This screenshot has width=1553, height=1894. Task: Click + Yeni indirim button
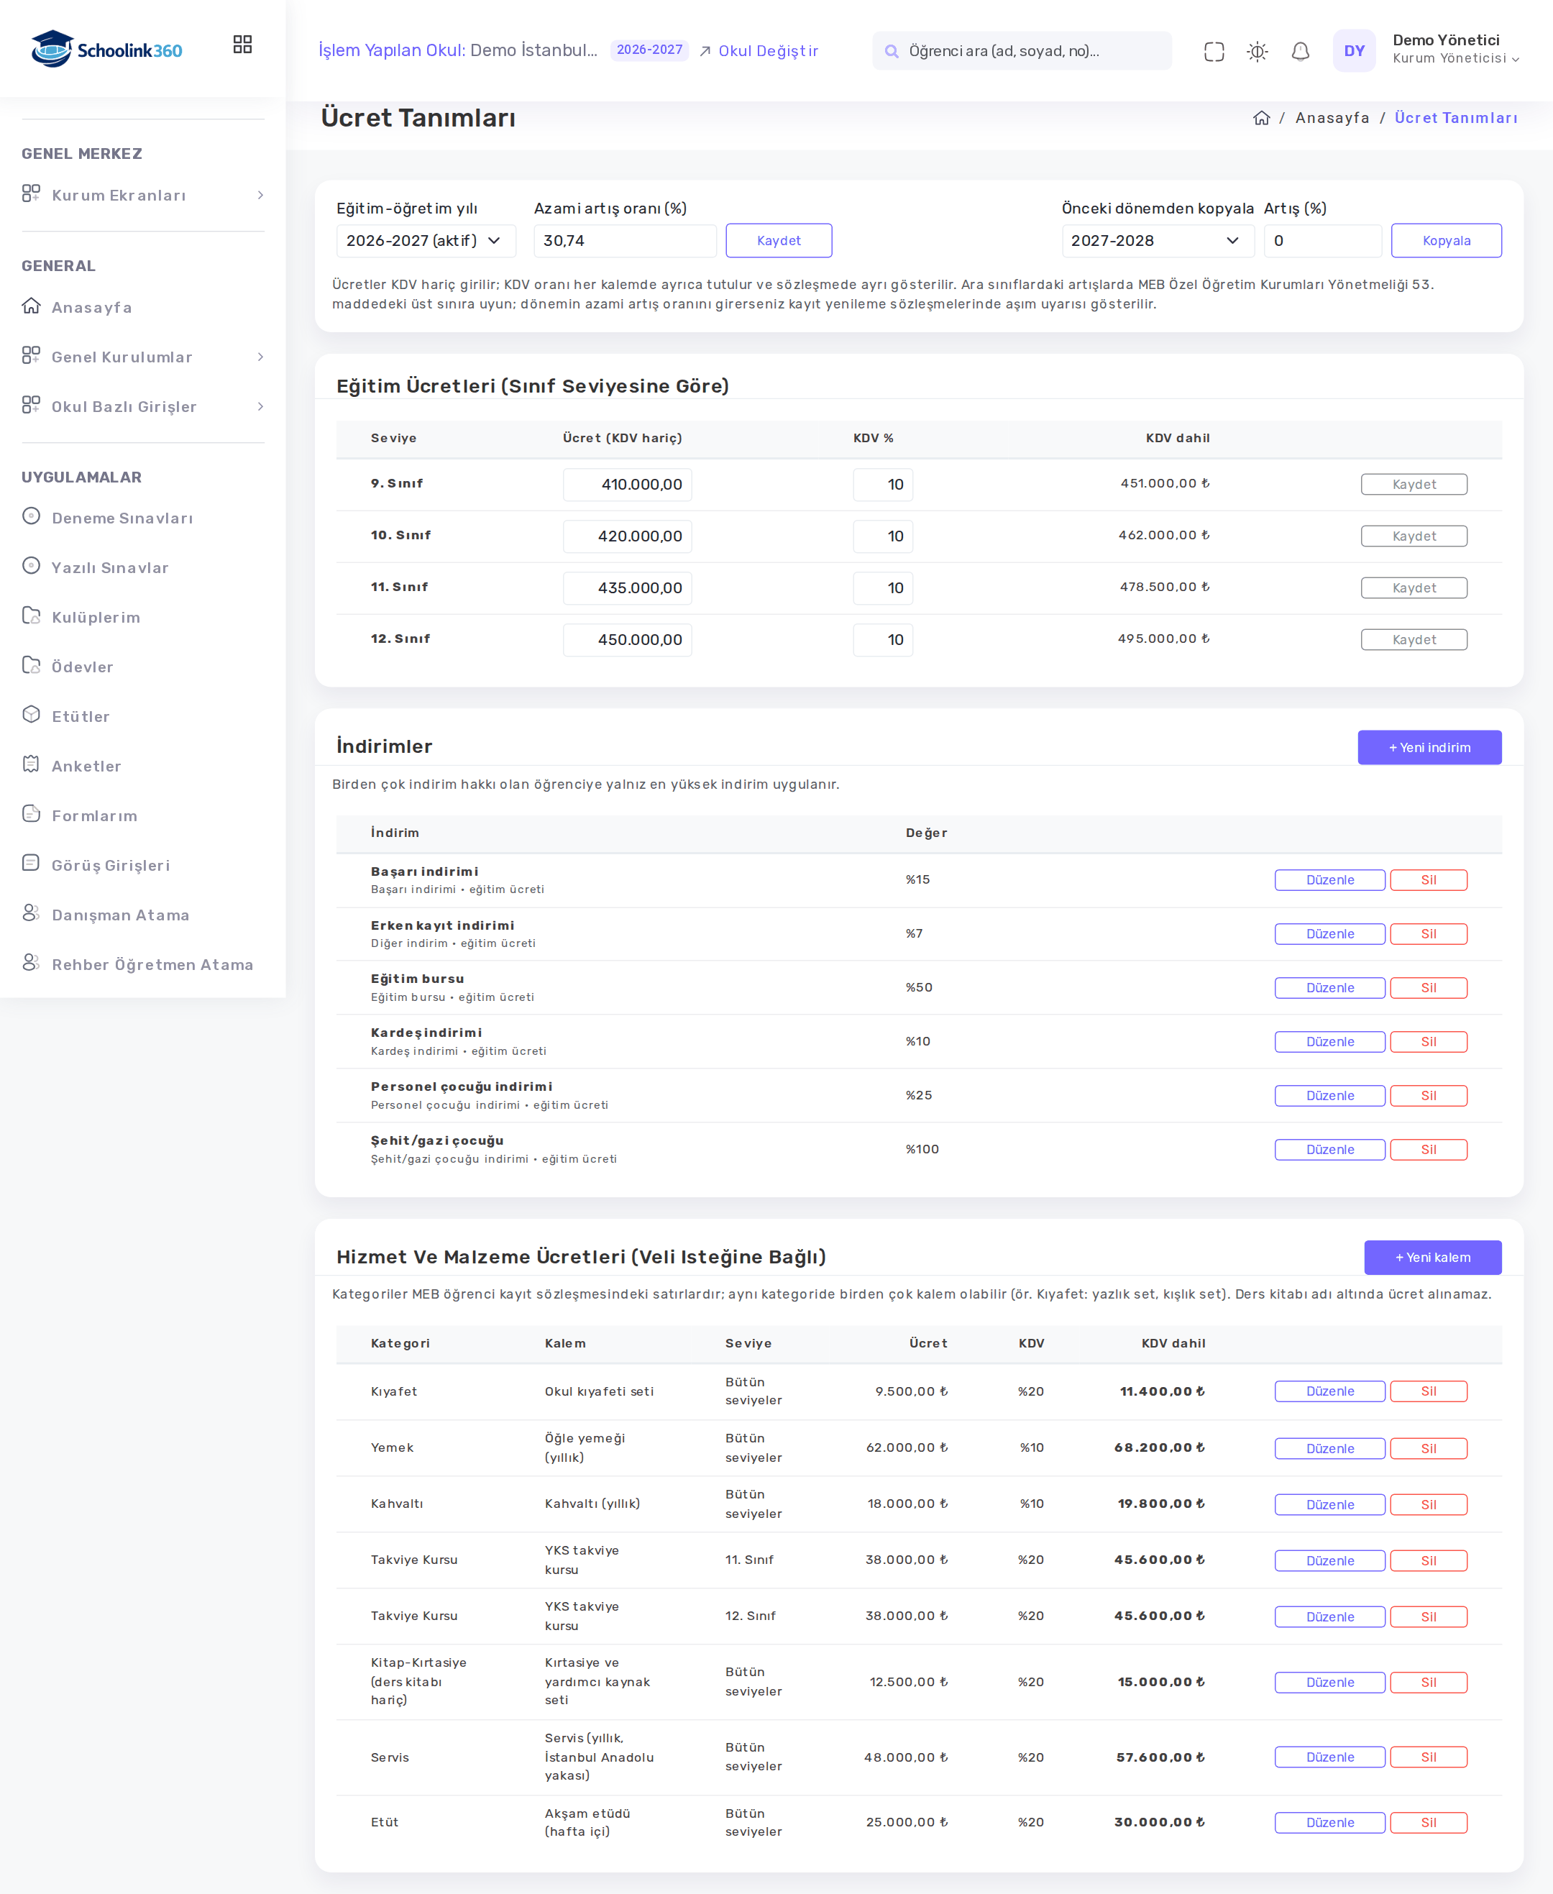(1429, 747)
